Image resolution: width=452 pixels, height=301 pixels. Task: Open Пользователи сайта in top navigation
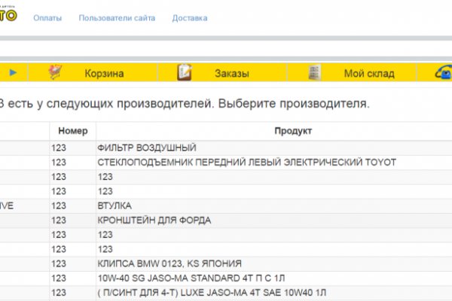pyautogui.click(x=116, y=17)
